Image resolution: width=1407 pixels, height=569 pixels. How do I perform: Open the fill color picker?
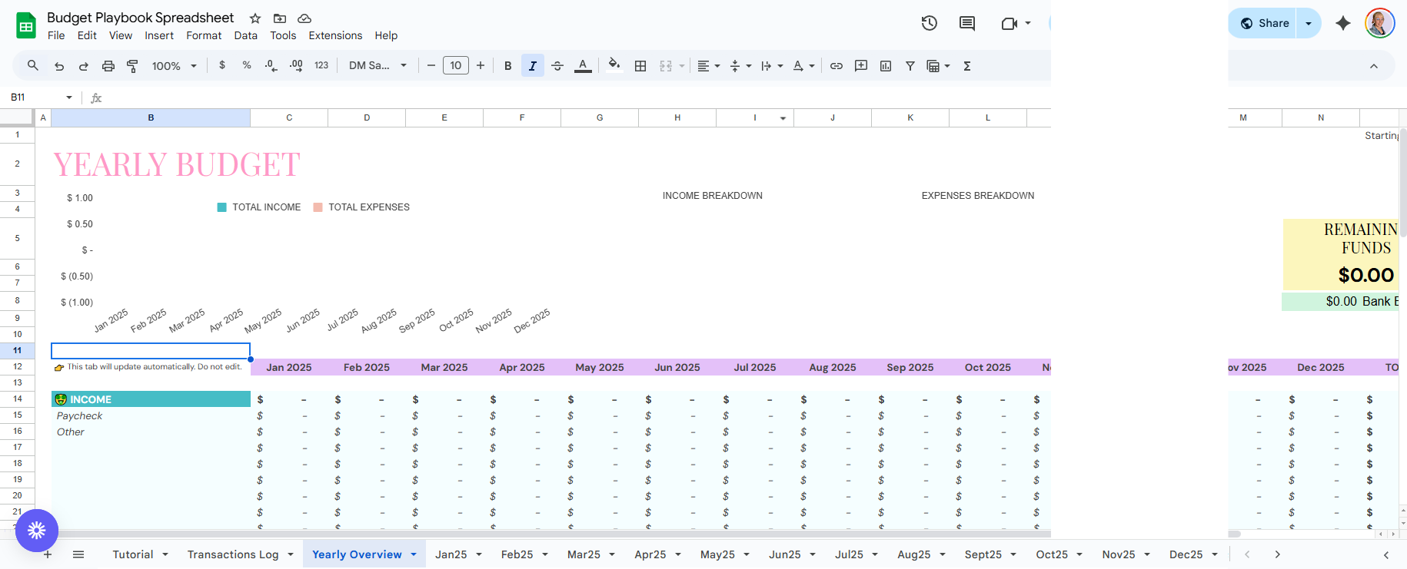(614, 65)
